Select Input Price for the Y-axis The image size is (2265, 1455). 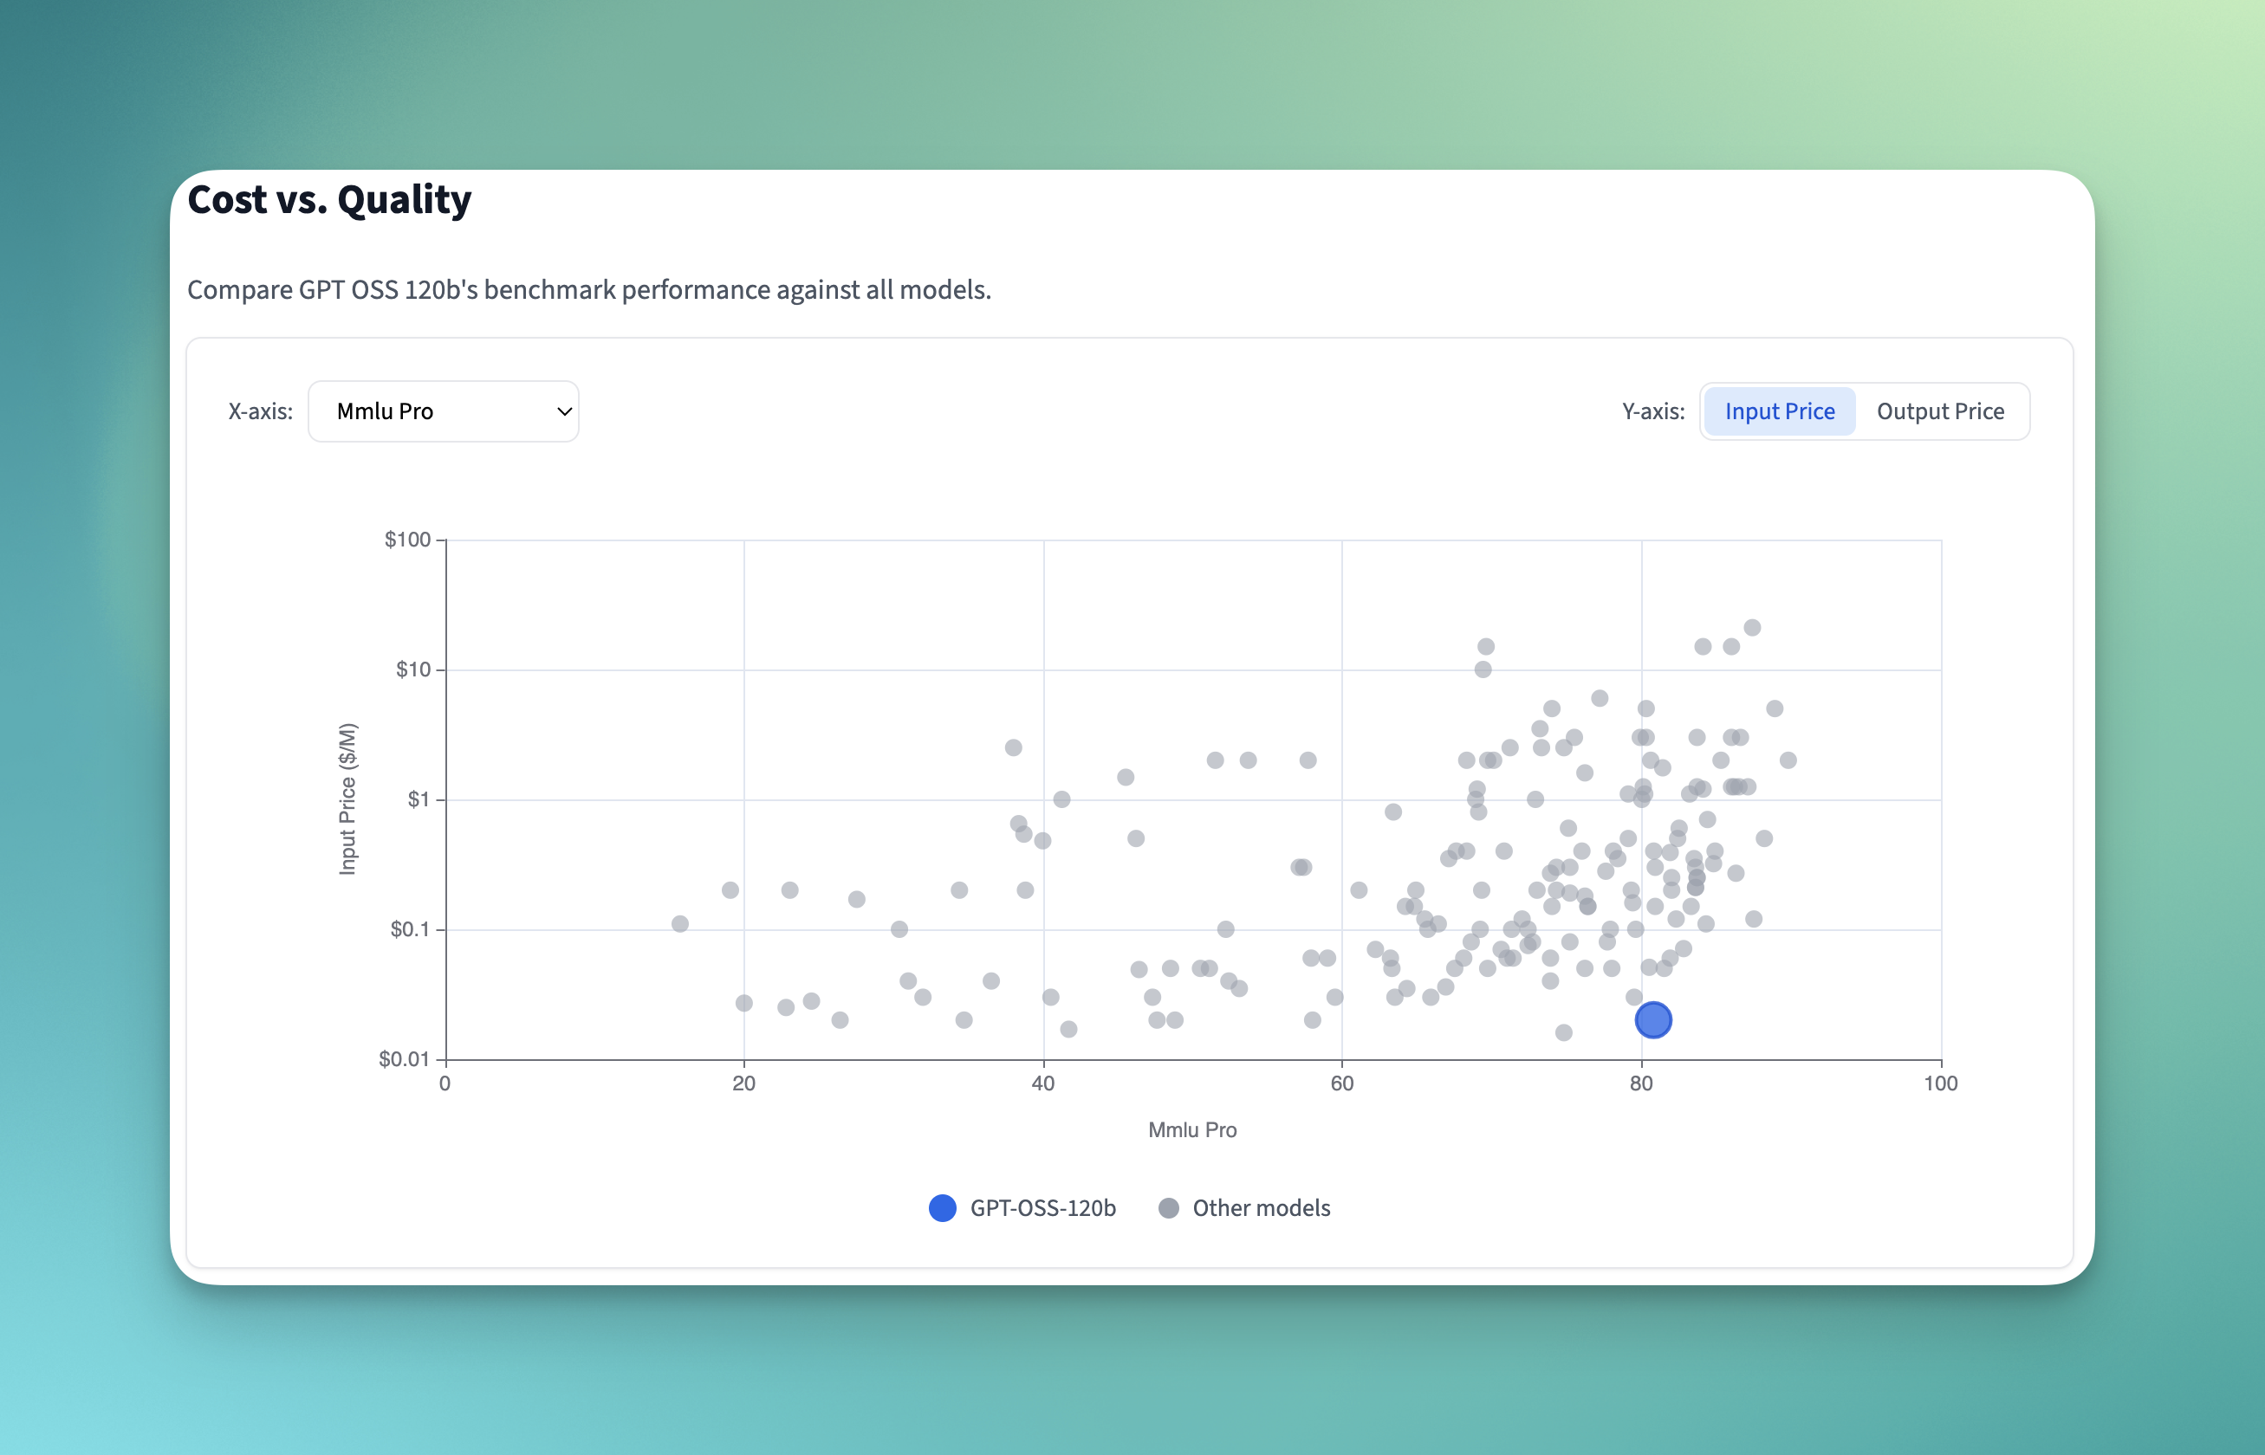1779,411
